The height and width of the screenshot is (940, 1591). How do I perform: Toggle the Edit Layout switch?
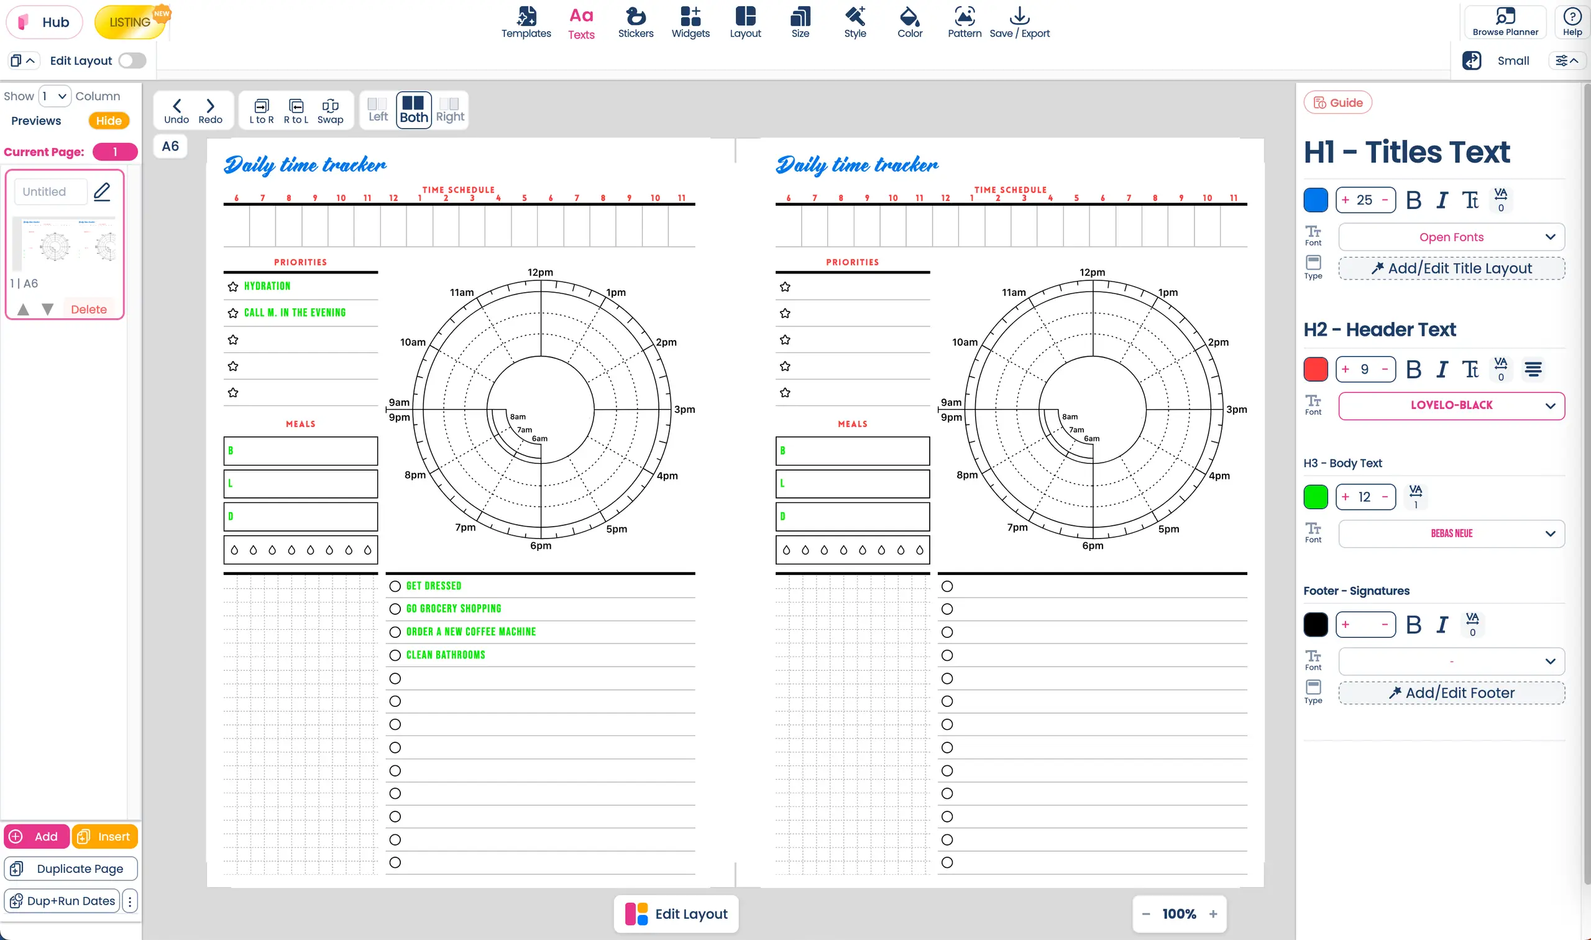[132, 61]
